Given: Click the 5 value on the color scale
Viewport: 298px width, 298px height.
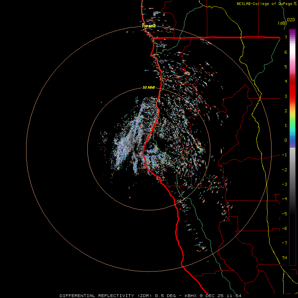Looking at the screenshot, I should click(x=286, y=67).
